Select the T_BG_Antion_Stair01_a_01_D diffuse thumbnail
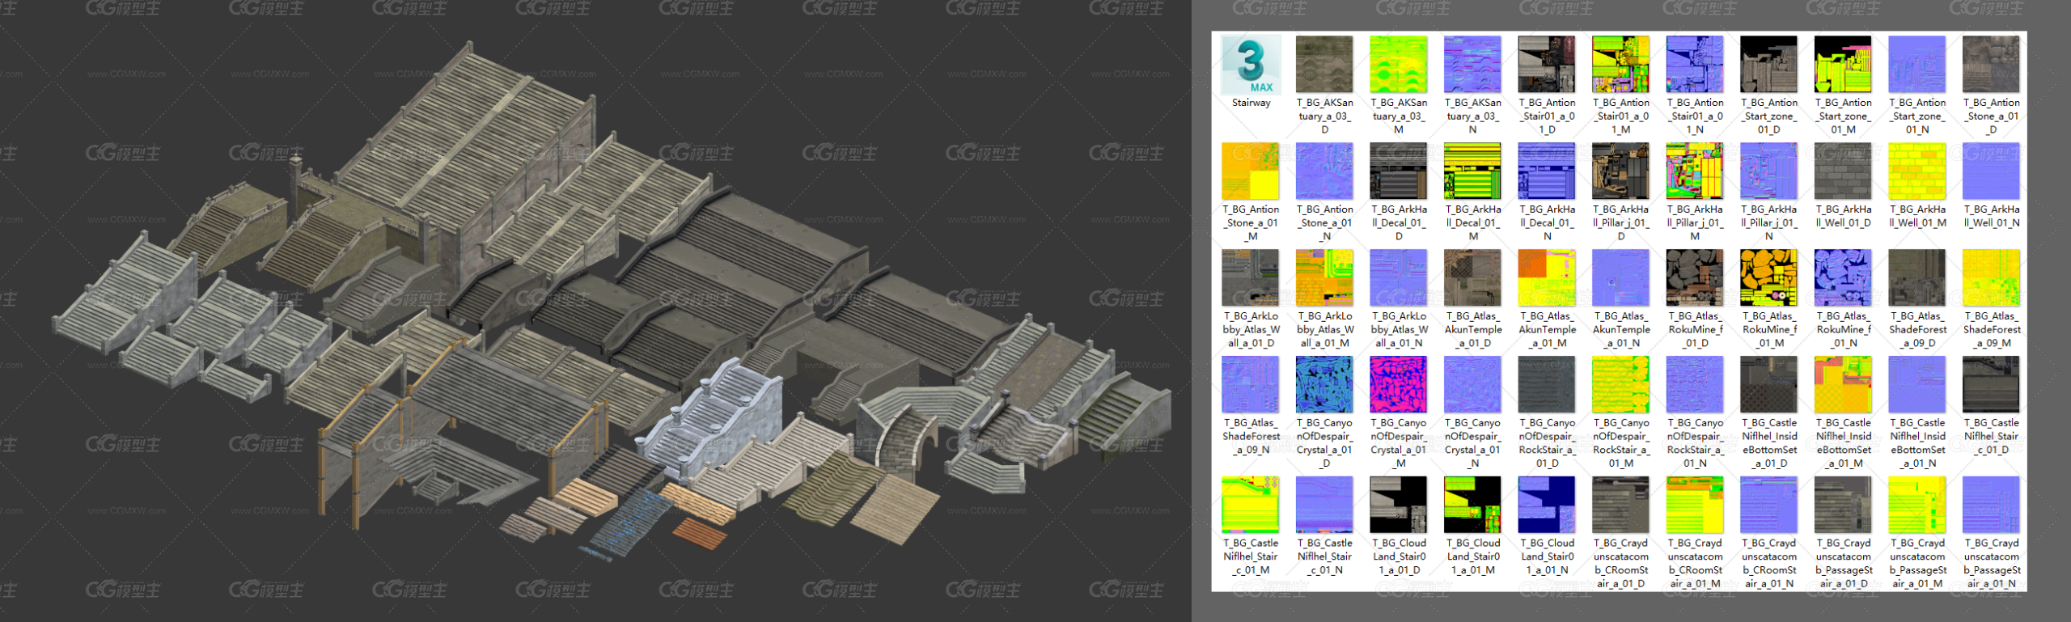This screenshot has width=2071, height=622. click(x=1547, y=65)
